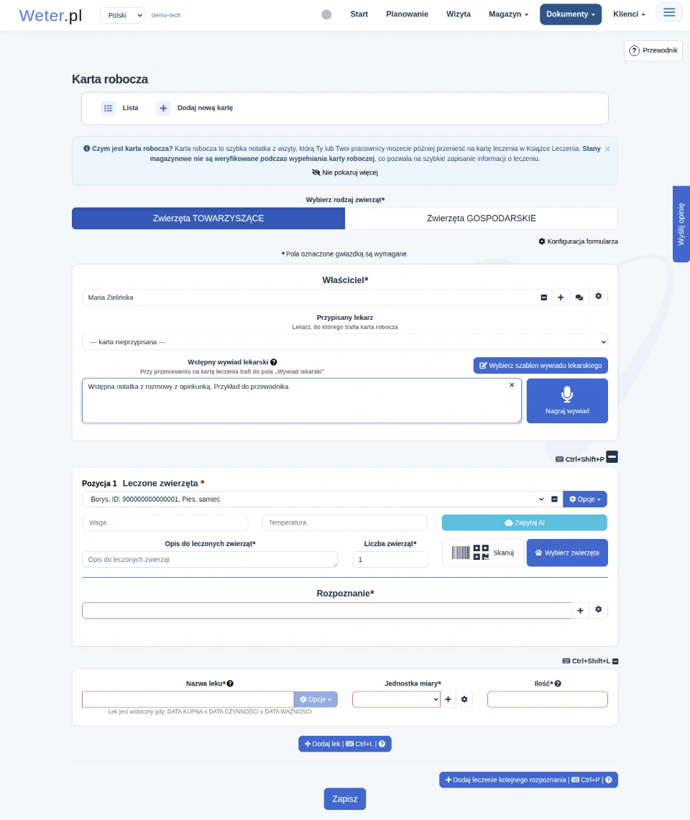Open the Polski language dropdown
This screenshot has height=820, width=690.
click(122, 15)
